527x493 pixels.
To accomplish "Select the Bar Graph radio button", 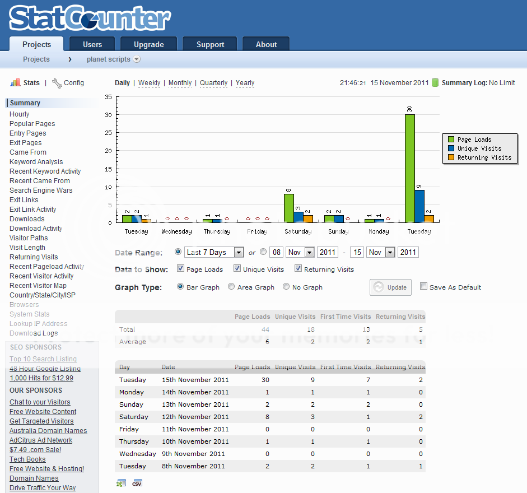I will pyautogui.click(x=180, y=286).
